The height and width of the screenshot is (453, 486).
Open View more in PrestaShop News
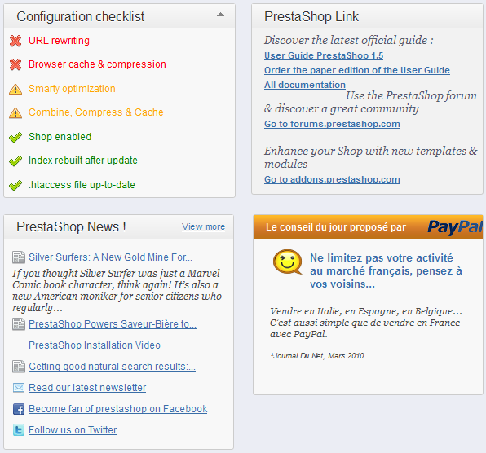203,226
